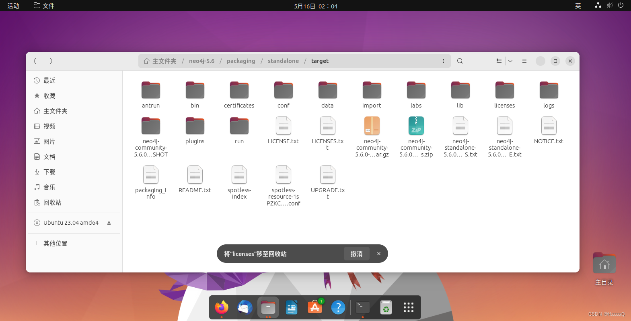631x321 pixels.
Task: Select the NOTICE.txt file
Action: 549,131
